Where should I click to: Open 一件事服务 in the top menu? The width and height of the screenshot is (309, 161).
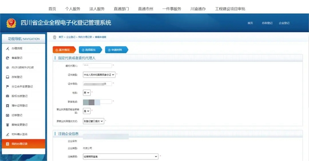tap(171, 9)
